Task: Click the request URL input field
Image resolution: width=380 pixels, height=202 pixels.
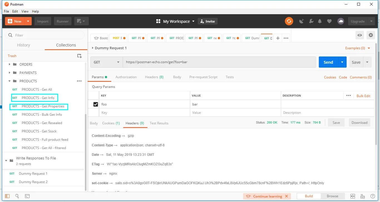Action: pos(219,62)
